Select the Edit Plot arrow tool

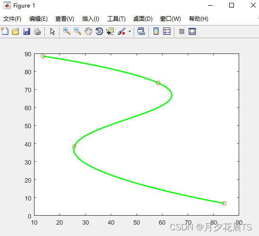pos(52,31)
